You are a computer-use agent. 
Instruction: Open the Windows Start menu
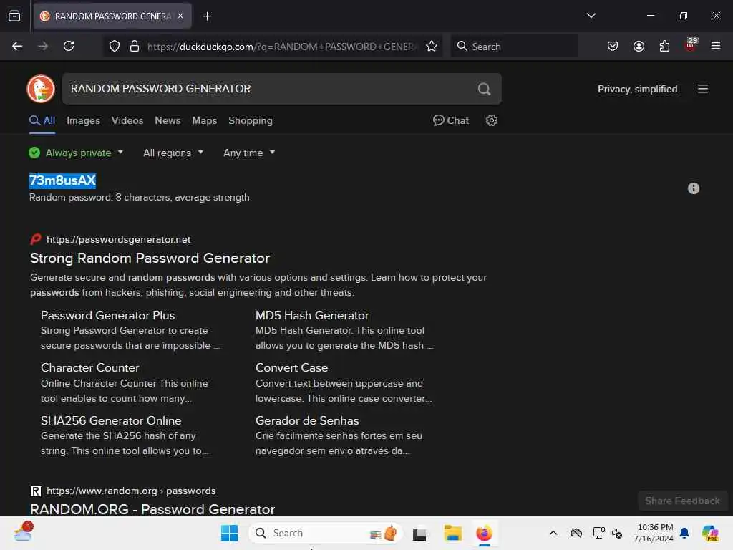pyautogui.click(x=229, y=533)
